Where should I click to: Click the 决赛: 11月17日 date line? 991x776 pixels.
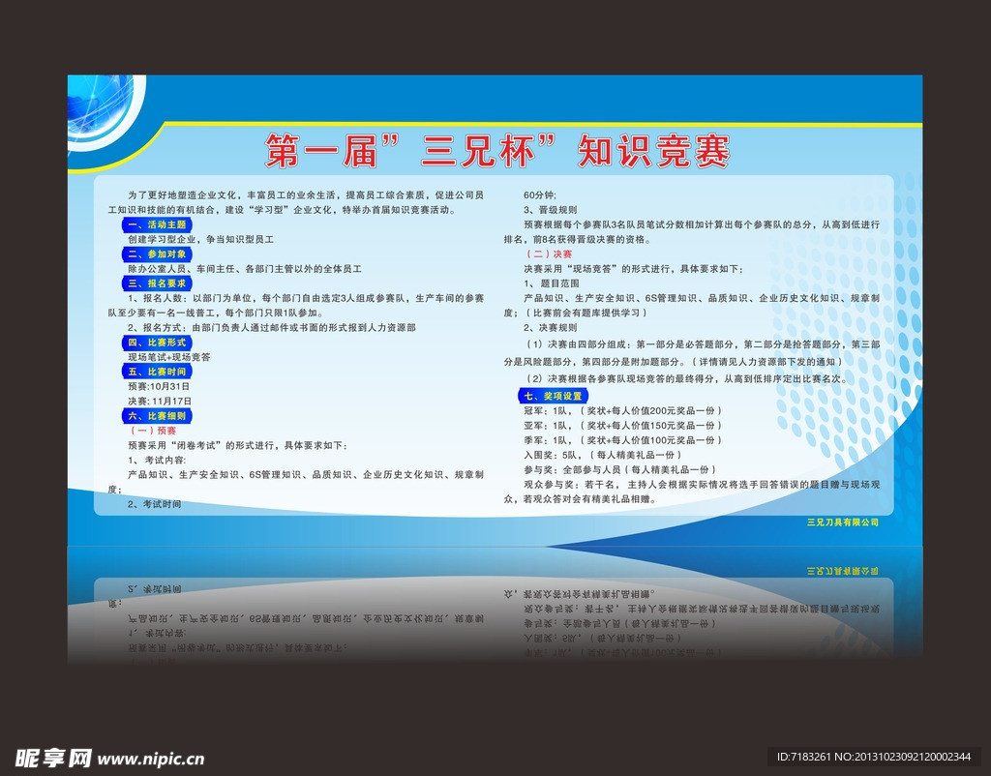[160, 401]
